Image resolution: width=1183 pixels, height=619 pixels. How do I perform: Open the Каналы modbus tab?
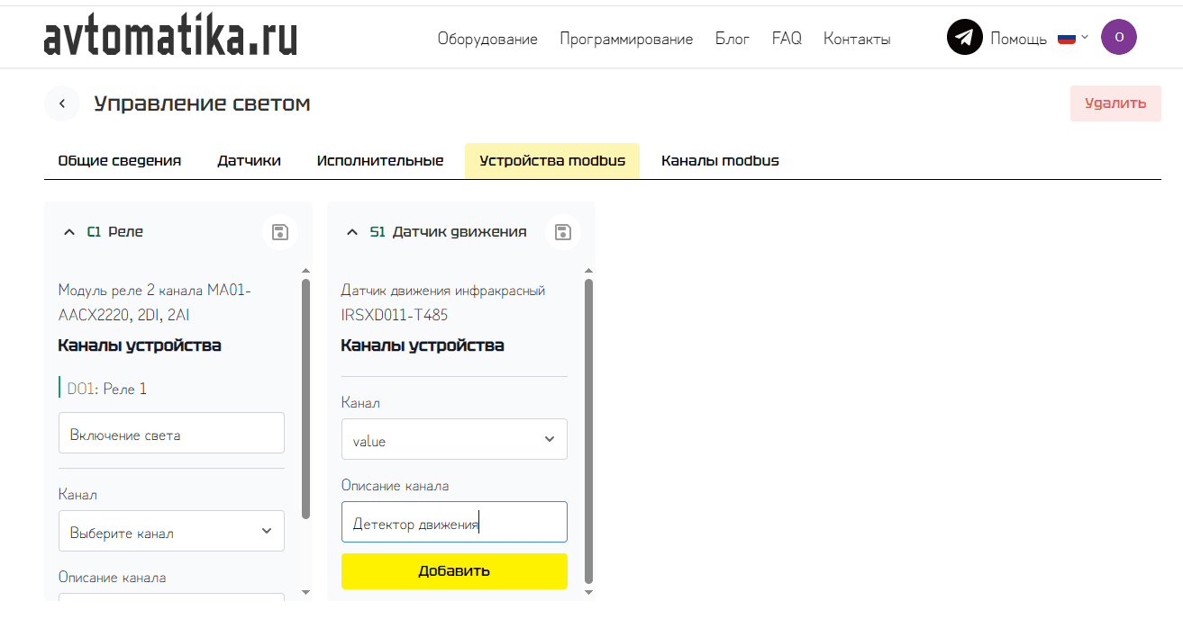pyautogui.click(x=720, y=161)
